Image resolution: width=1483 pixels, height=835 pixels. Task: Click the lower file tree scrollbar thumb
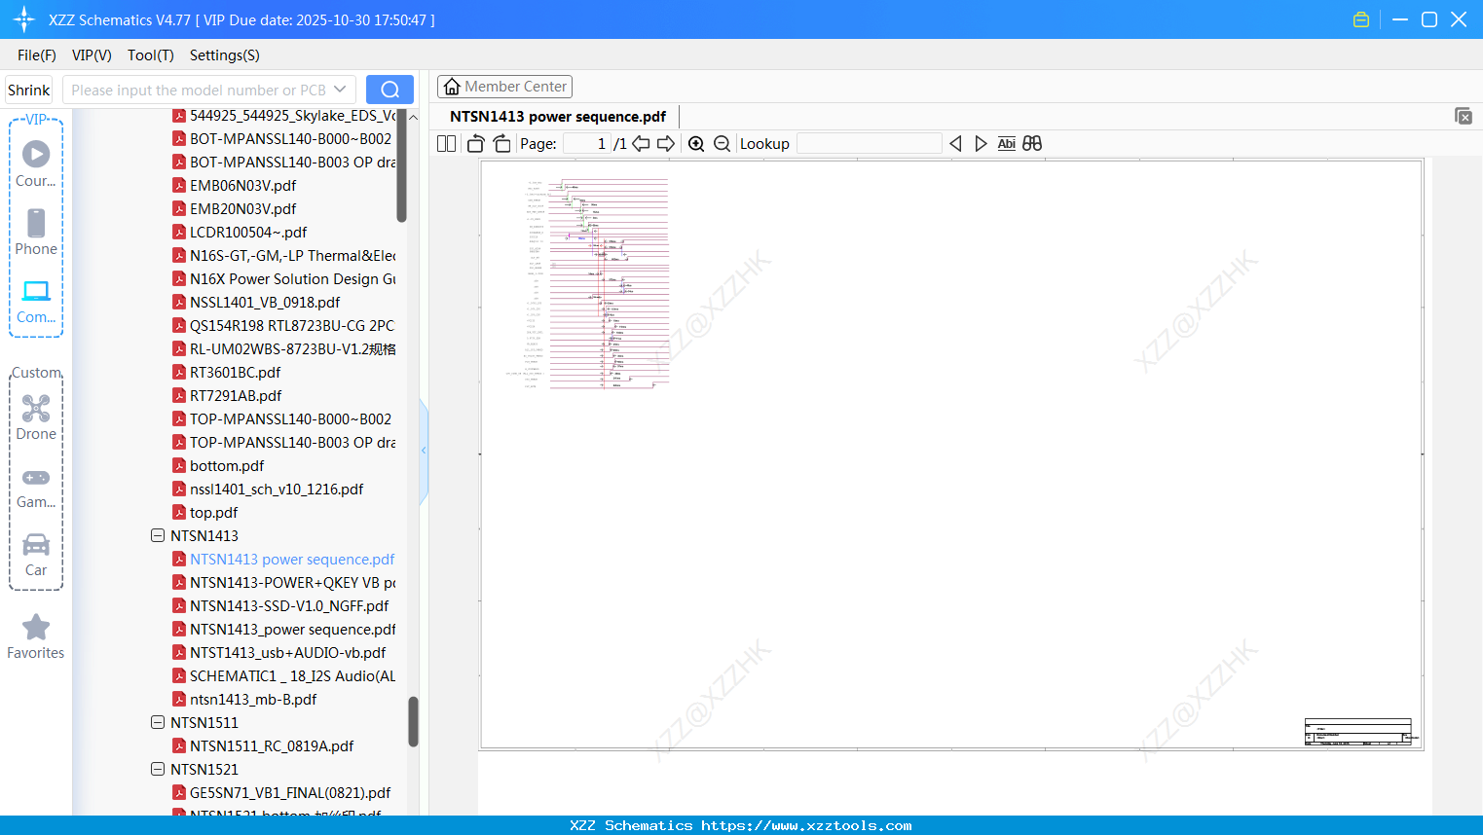point(413,721)
